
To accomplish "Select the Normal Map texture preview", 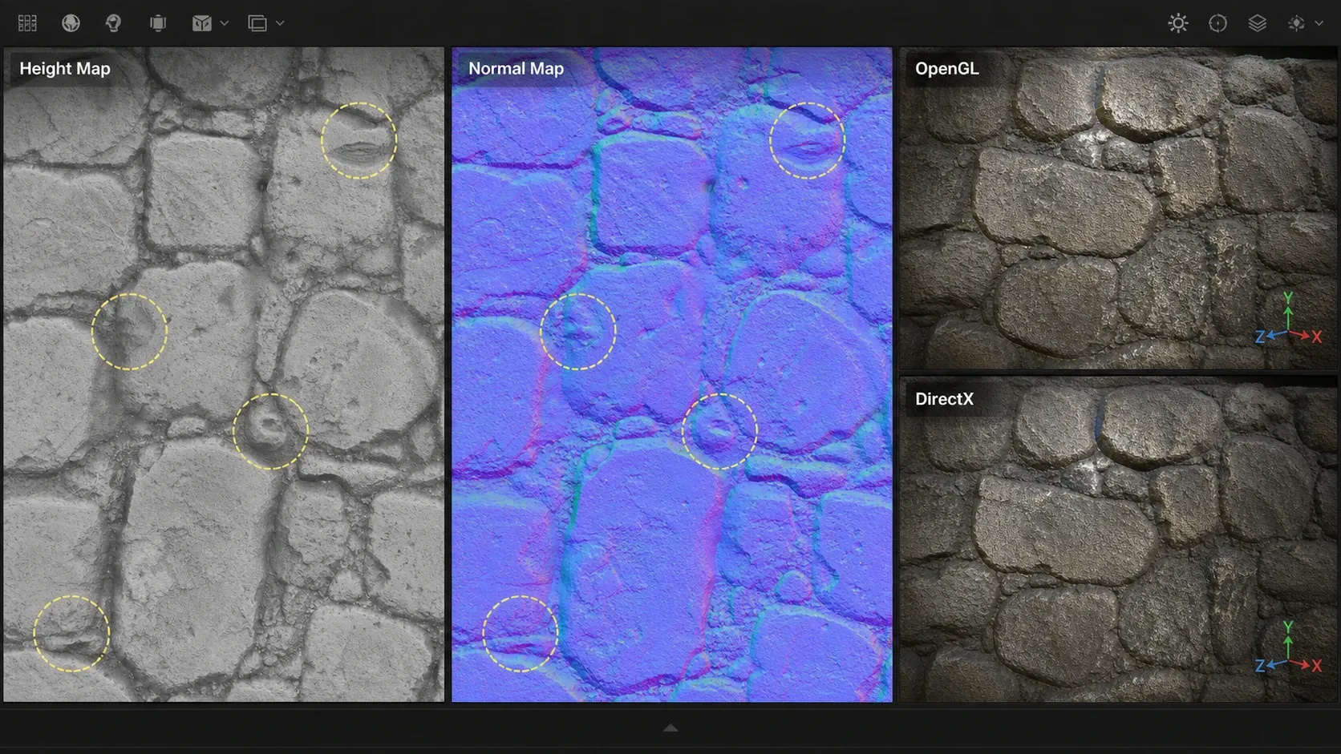I will point(672,375).
